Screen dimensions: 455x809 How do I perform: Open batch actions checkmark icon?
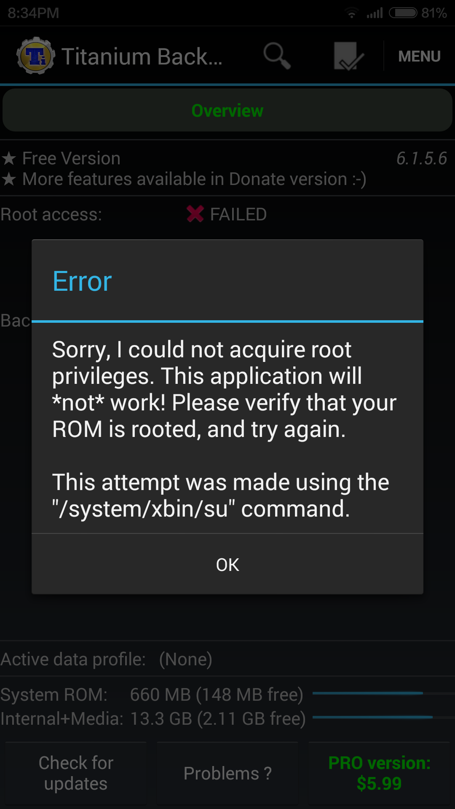pos(348,56)
